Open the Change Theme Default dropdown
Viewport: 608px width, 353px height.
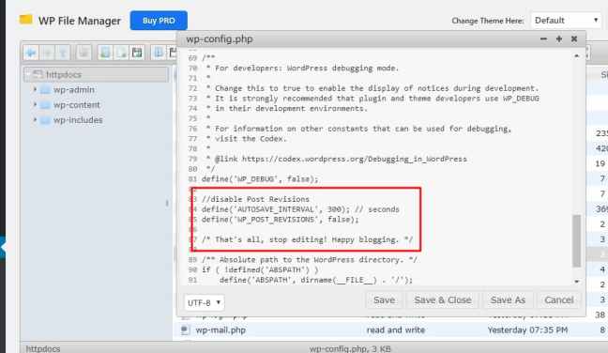pyautogui.click(x=566, y=20)
